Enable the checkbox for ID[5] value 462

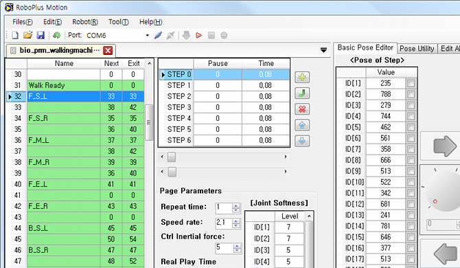411,127
